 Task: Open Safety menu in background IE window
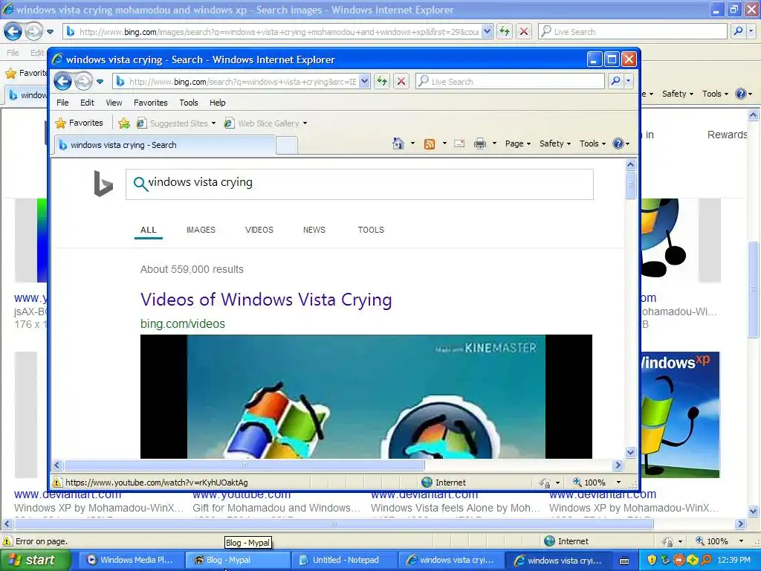pyautogui.click(x=678, y=94)
